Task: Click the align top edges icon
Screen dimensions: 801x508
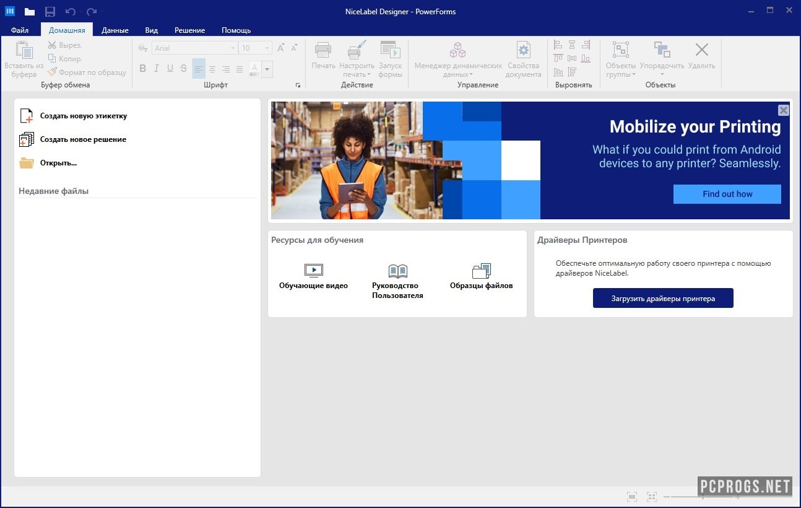Action: tap(558, 58)
